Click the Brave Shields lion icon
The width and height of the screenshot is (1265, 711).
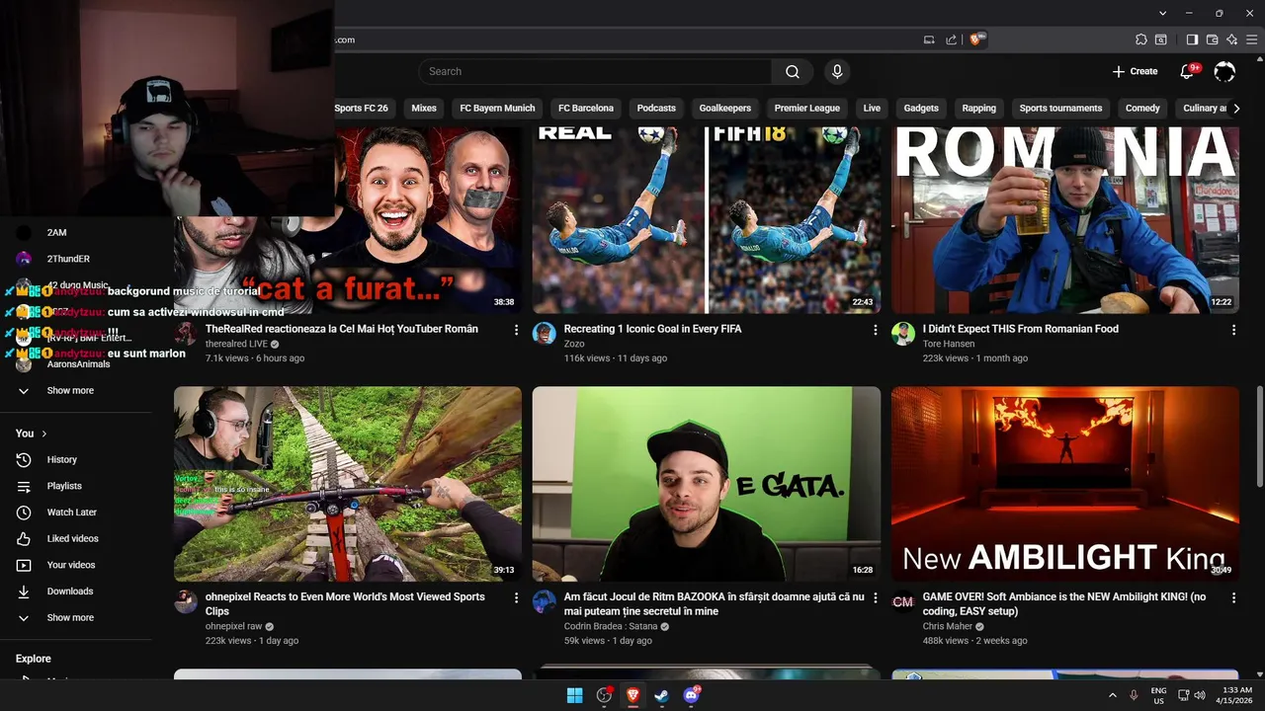976,39
